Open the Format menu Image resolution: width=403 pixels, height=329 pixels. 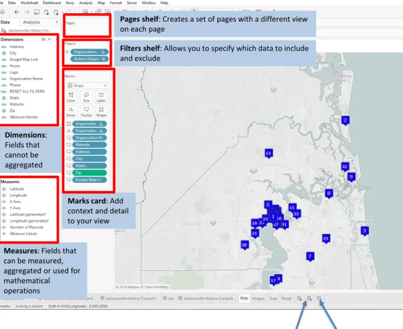(116, 3)
